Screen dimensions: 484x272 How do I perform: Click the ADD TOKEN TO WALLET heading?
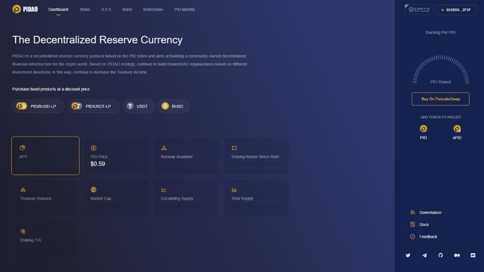[x=441, y=117]
